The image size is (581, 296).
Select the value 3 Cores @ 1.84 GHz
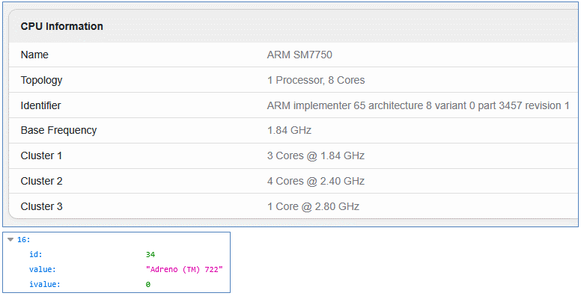pos(316,155)
